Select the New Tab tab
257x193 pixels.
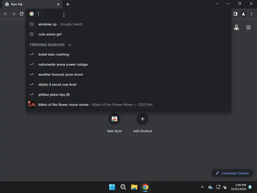click(x=32, y=4)
